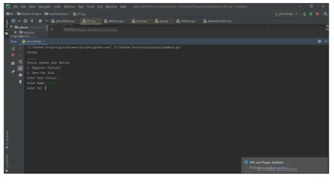The width and height of the screenshot is (334, 184).
Task: Open the Code menu
Action: click(57, 7)
